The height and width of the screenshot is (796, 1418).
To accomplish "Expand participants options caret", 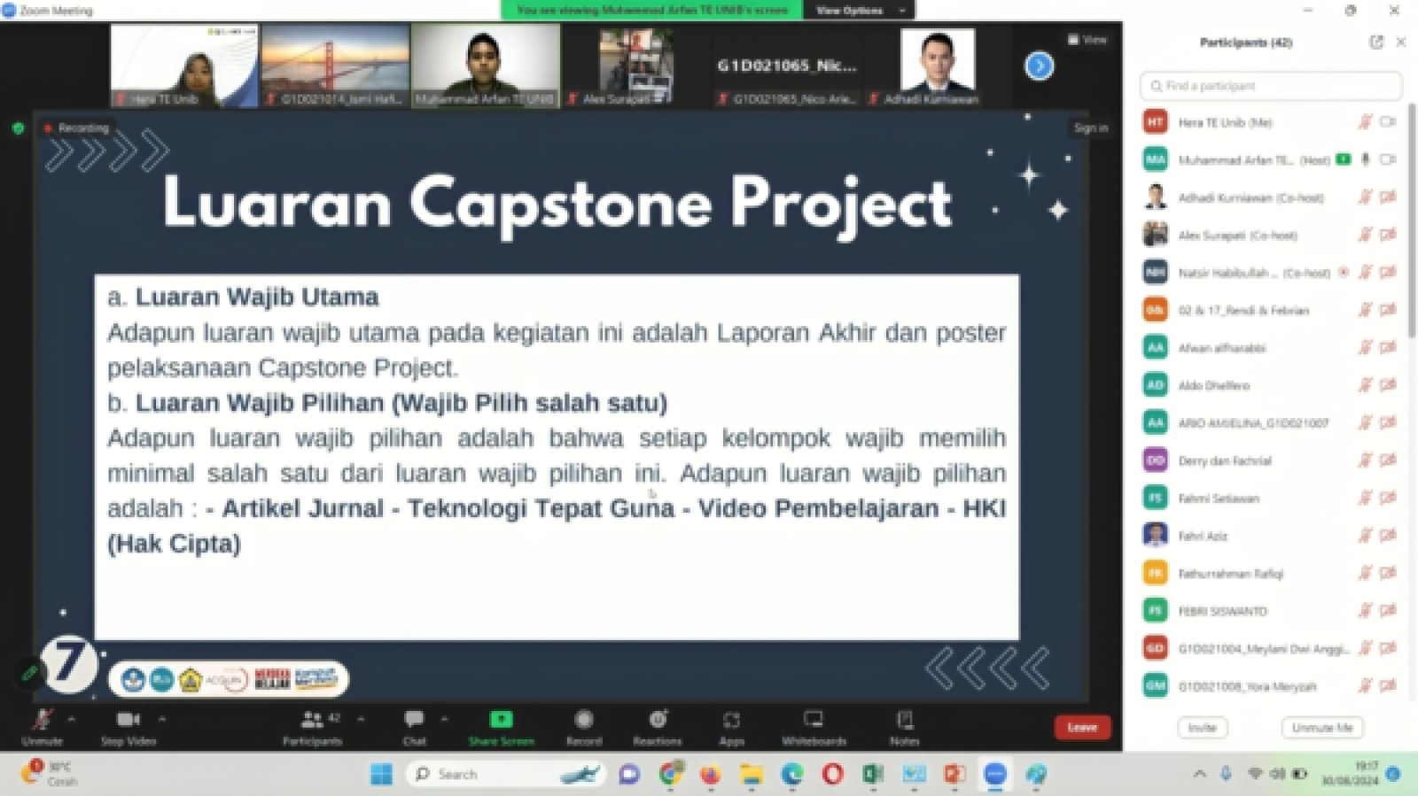I will pos(361,719).
